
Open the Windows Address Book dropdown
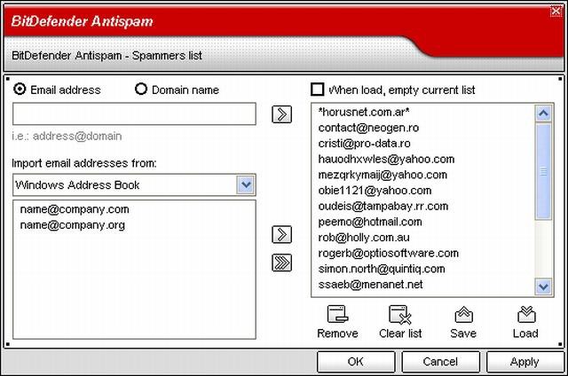246,184
